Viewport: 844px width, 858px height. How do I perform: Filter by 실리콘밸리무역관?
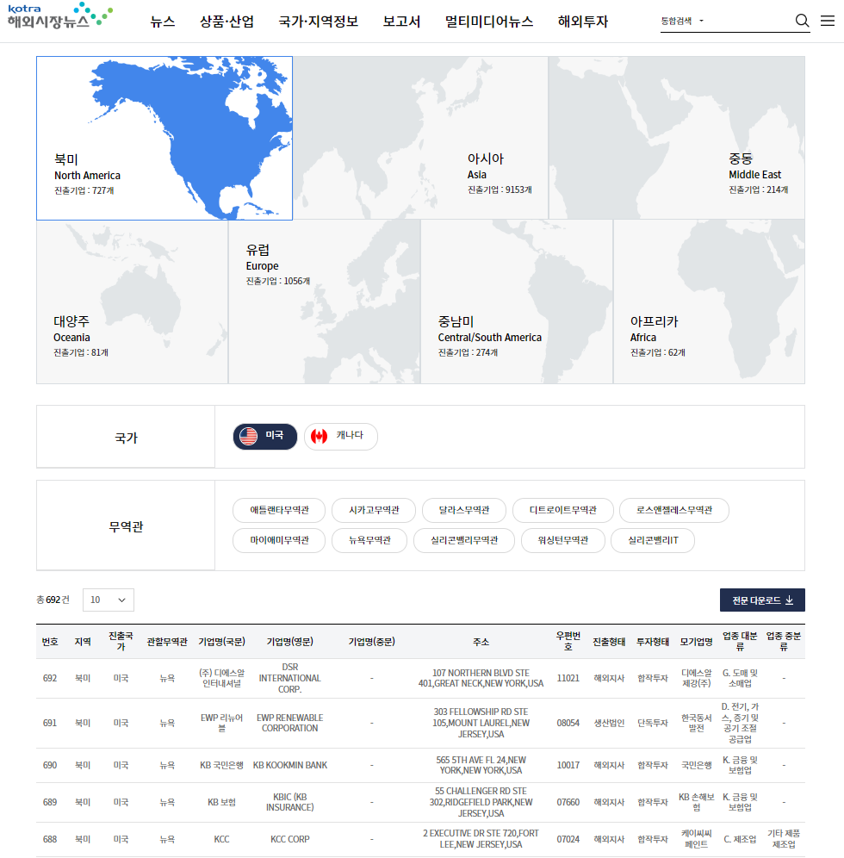click(464, 541)
